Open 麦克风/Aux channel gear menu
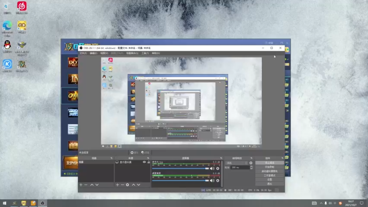This screenshot has height=207, width=368. tap(218, 168)
